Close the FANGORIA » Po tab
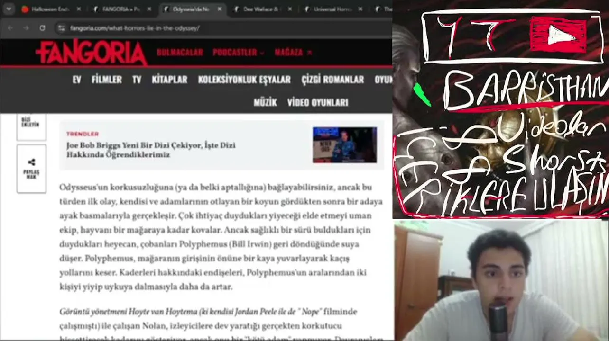Viewport: 609px width, 341px height. 149,9
